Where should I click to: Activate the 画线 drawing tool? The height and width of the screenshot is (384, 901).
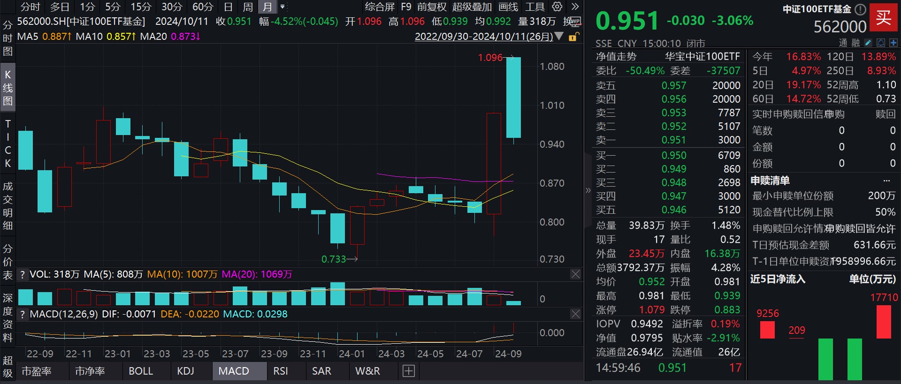tap(508, 7)
